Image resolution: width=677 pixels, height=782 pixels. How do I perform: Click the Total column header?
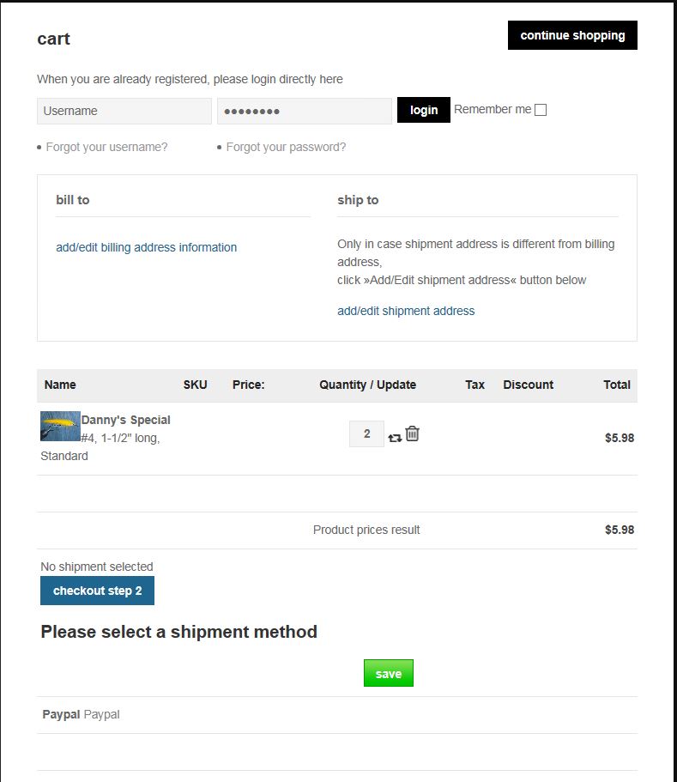pos(616,385)
